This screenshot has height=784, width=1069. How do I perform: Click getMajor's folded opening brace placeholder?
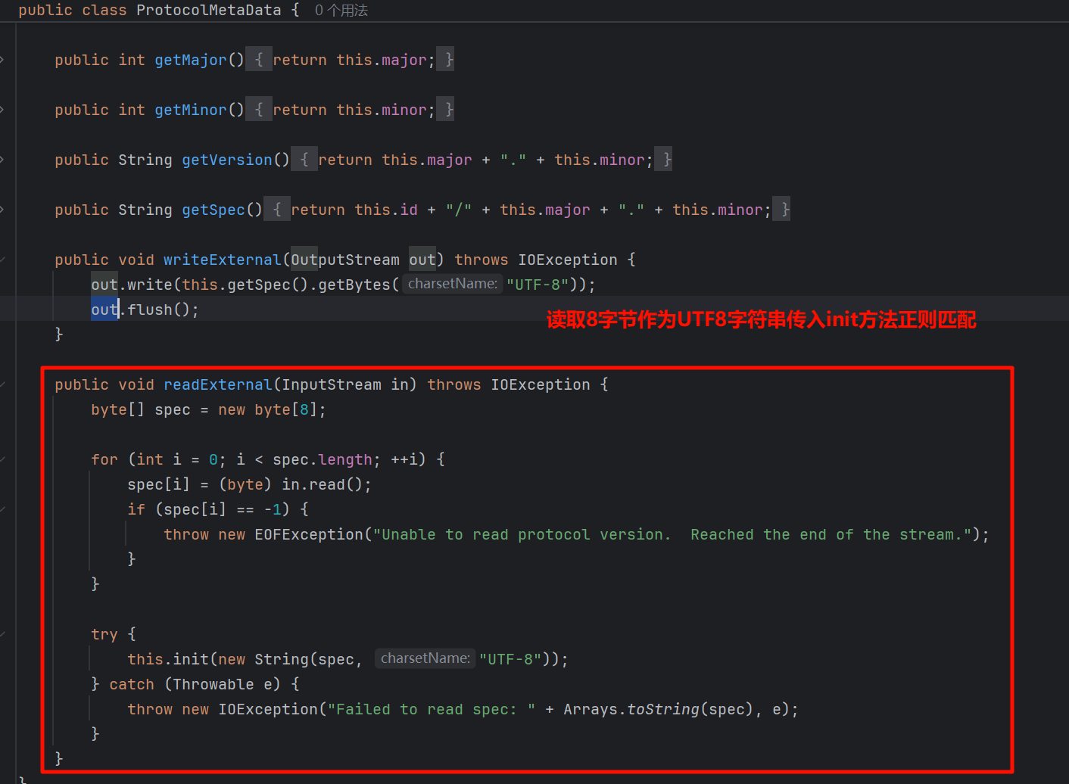point(259,60)
